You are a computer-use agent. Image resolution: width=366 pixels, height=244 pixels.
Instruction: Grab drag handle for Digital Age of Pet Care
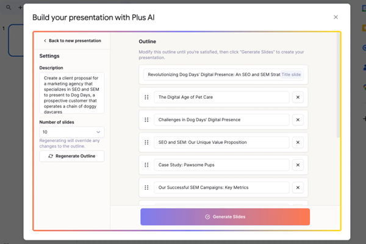click(146, 97)
